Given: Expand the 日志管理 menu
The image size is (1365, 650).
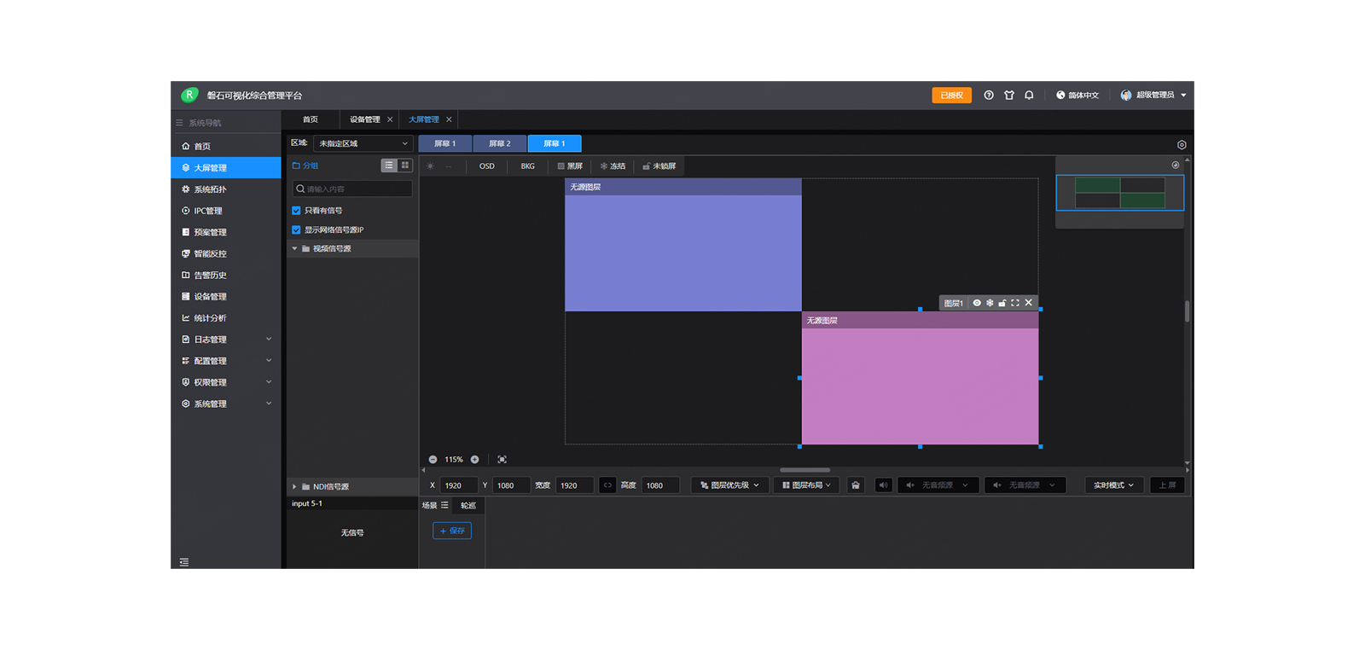Looking at the screenshot, I should (x=226, y=340).
